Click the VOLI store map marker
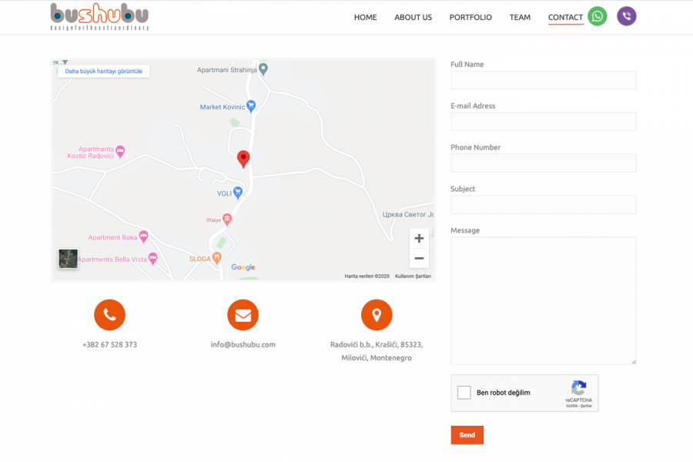 (x=239, y=192)
